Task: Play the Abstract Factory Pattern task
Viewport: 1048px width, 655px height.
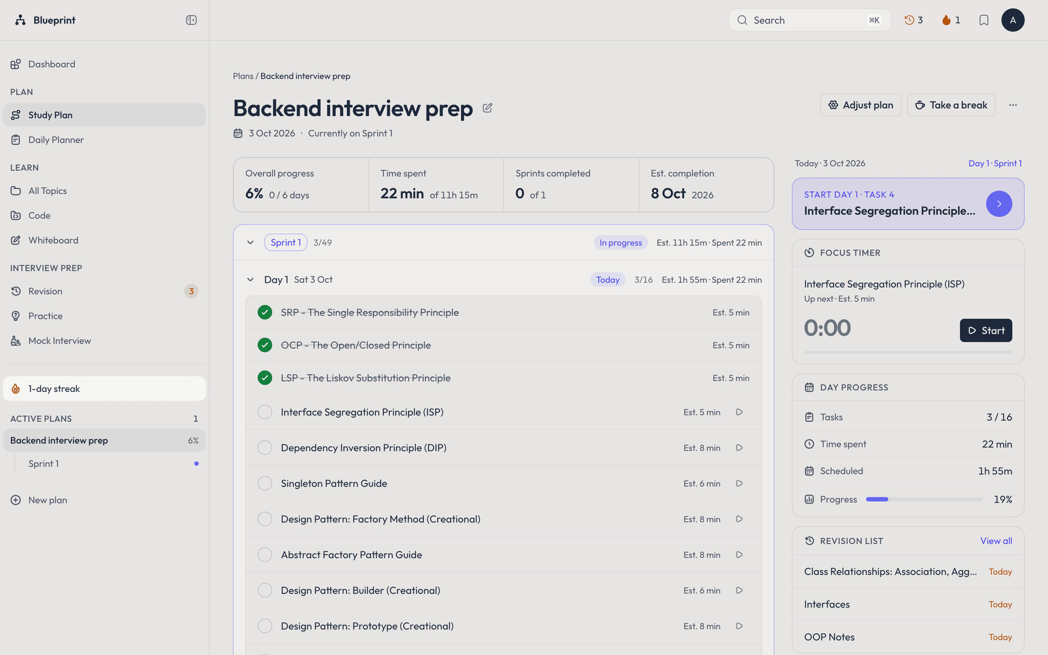Action: [739, 555]
